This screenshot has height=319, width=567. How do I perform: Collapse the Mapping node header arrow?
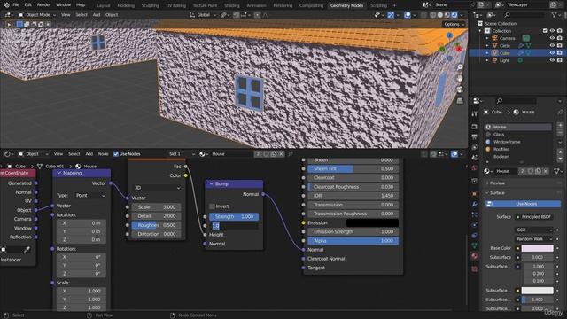point(59,174)
